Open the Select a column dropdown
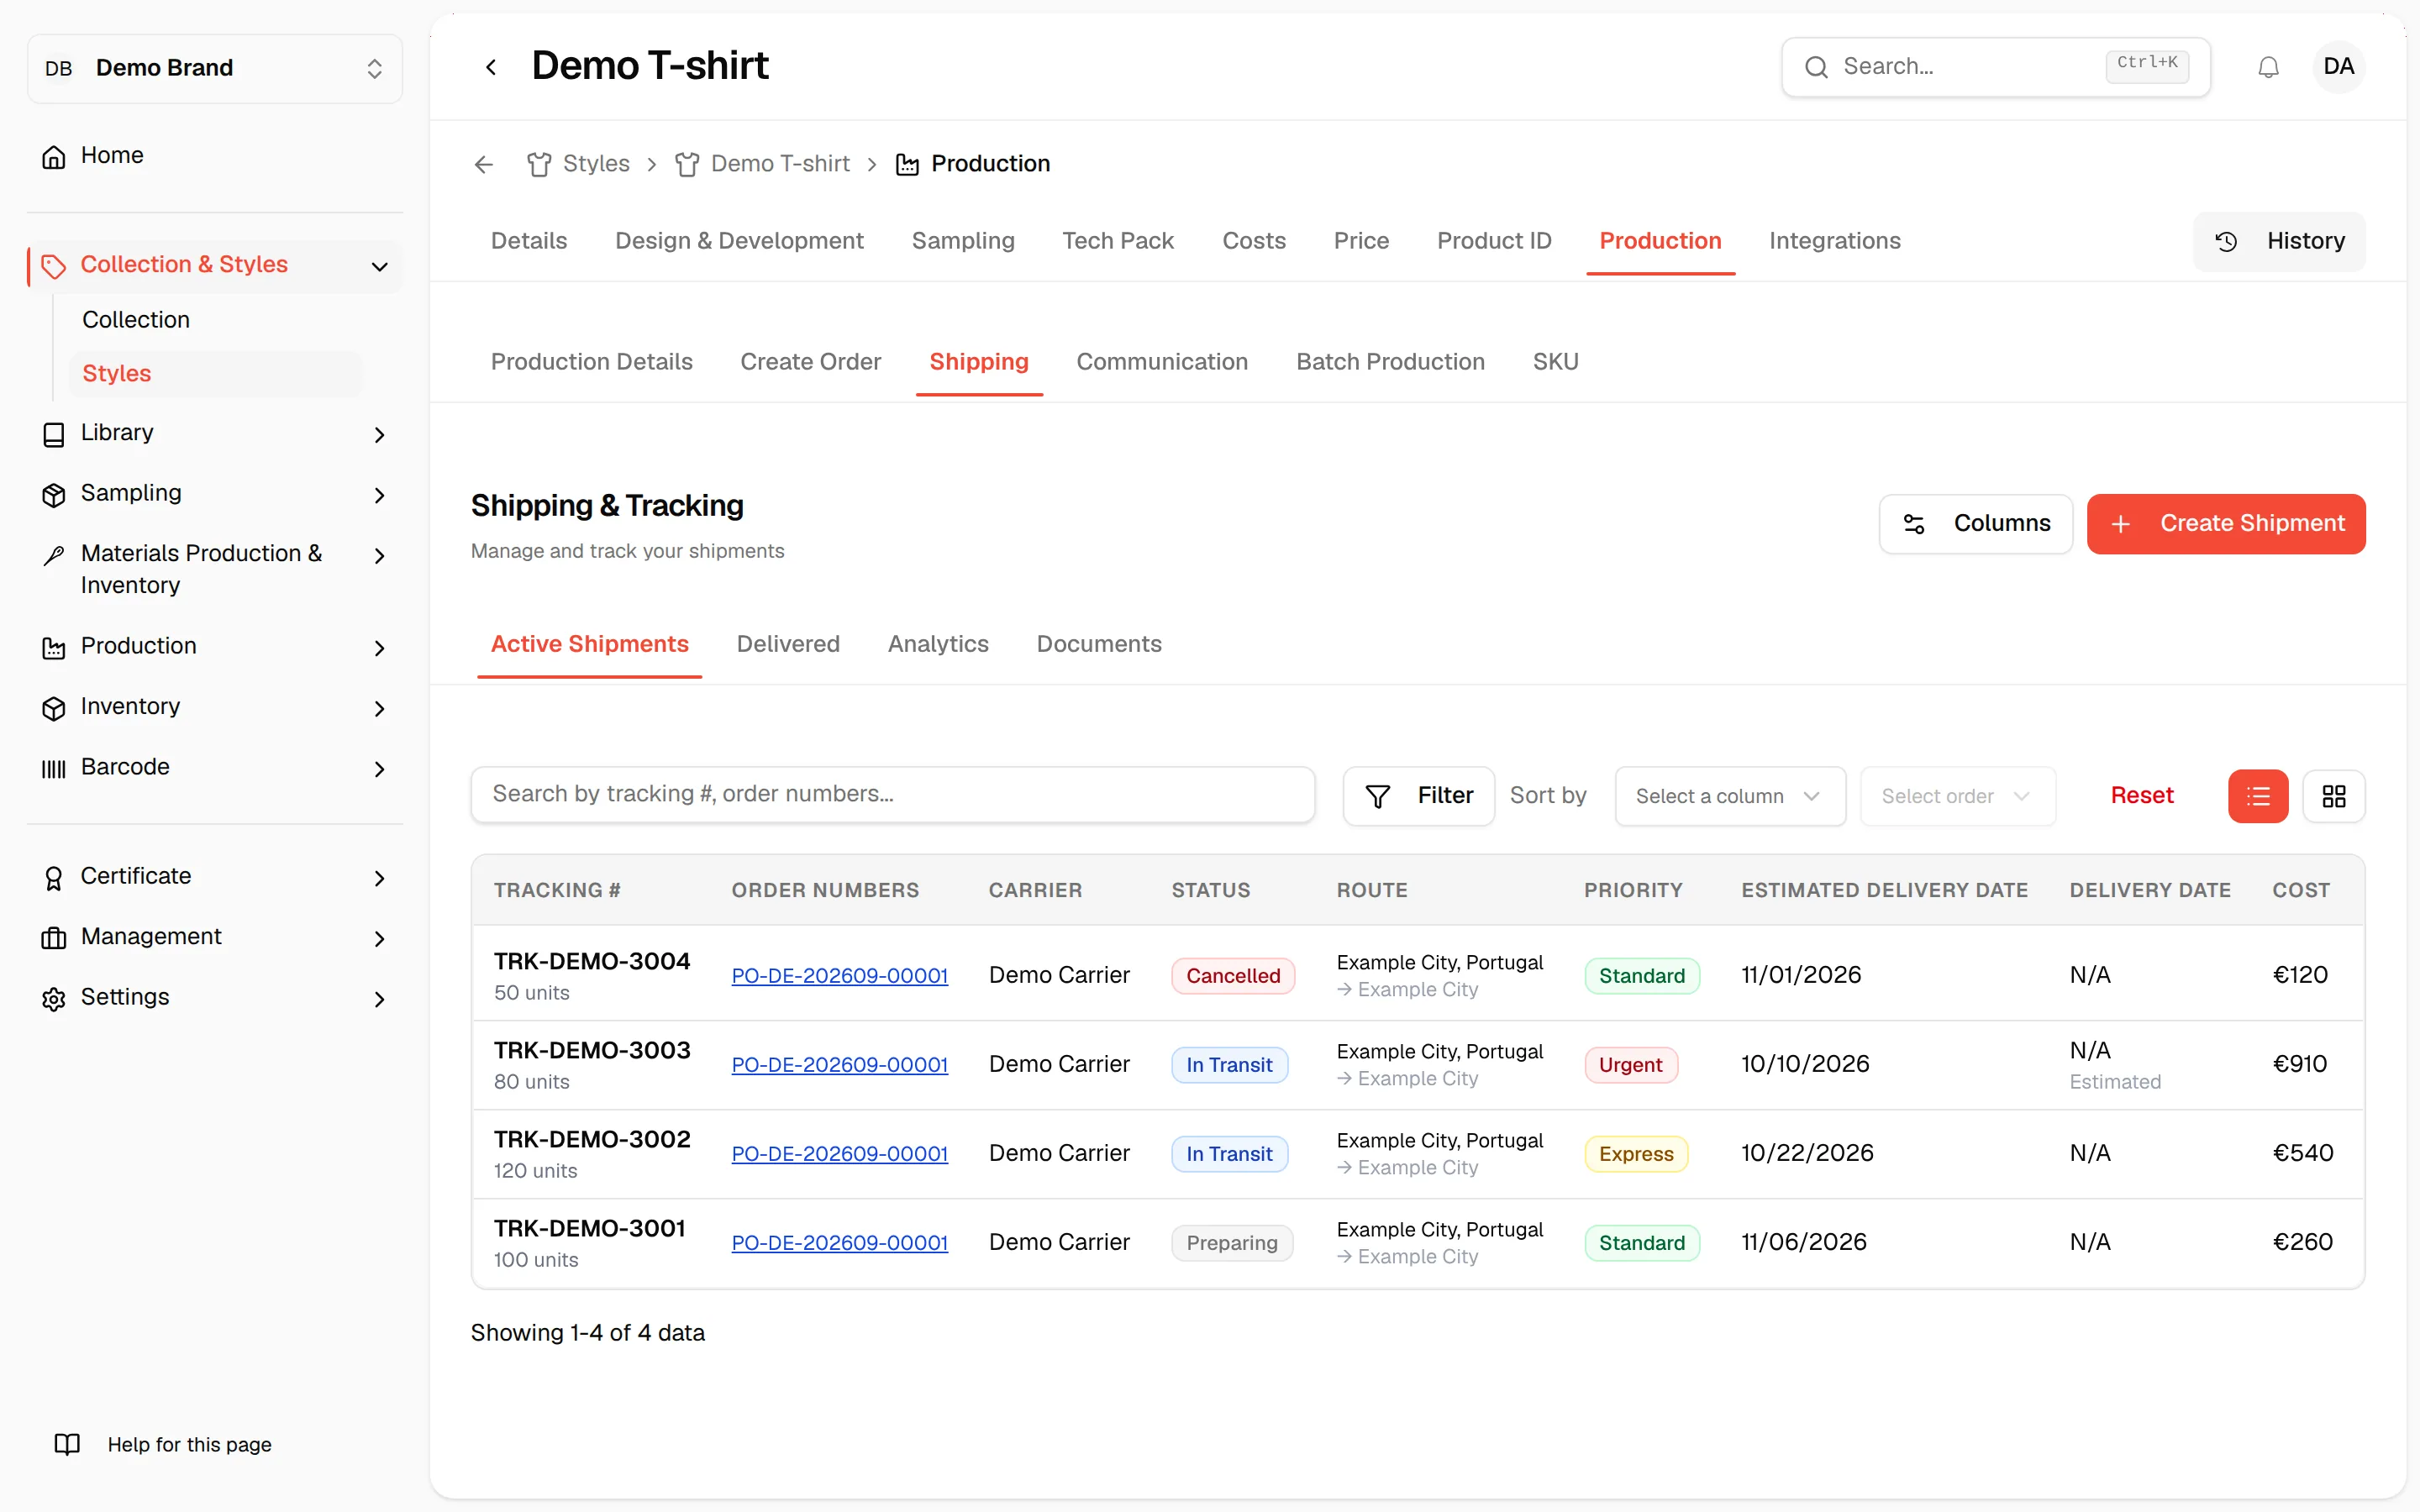 point(1729,796)
